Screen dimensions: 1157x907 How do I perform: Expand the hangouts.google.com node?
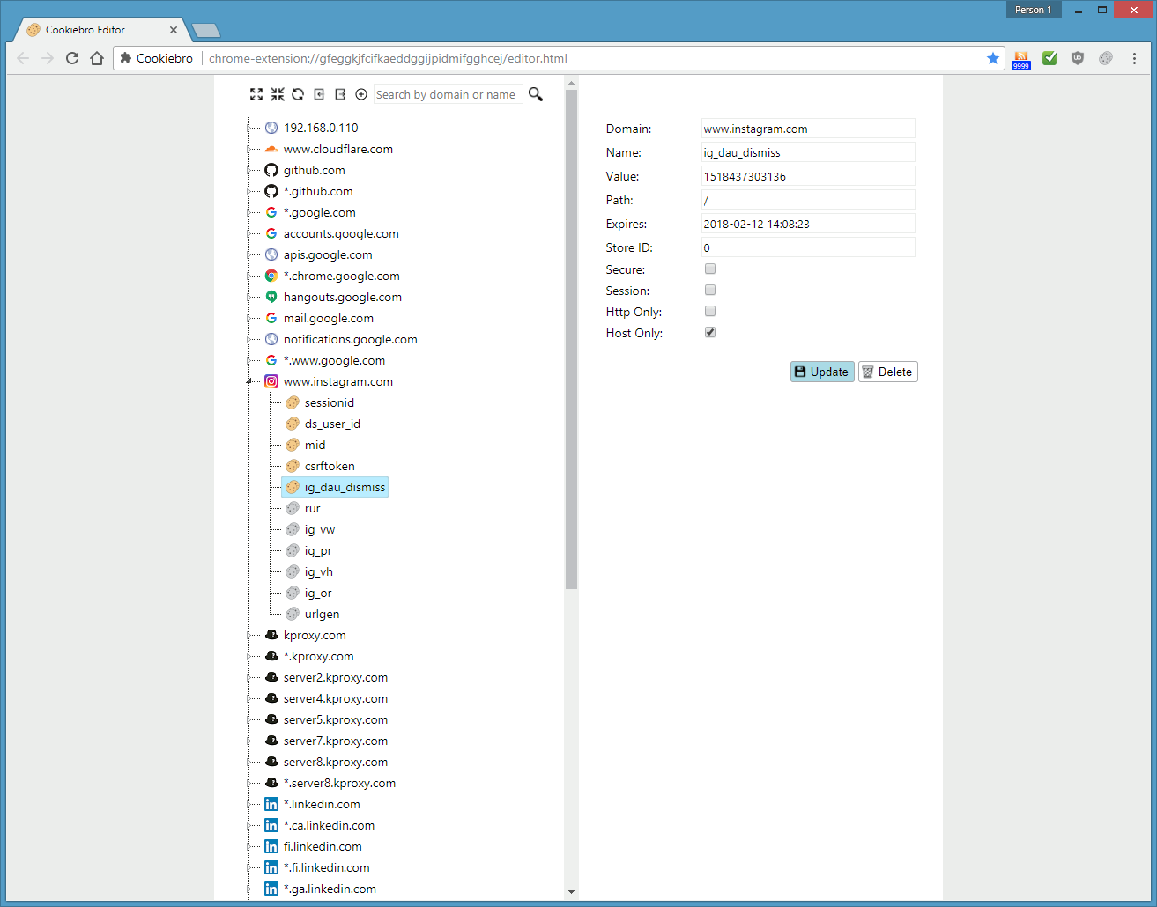point(249,297)
